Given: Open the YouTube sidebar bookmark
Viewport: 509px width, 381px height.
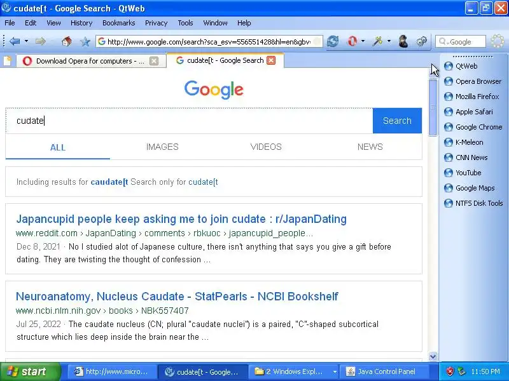Looking at the screenshot, I should [463, 173].
